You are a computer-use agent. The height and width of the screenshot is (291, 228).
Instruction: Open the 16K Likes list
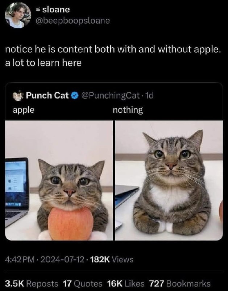coord(126,284)
